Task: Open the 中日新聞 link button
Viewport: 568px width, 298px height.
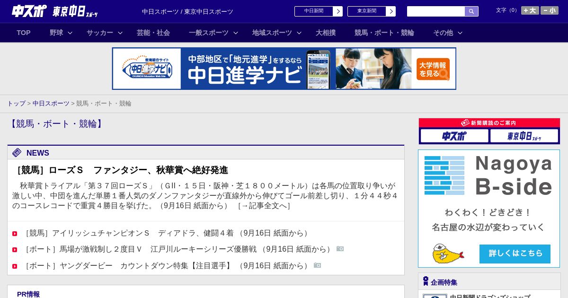Action: pos(314,11)
